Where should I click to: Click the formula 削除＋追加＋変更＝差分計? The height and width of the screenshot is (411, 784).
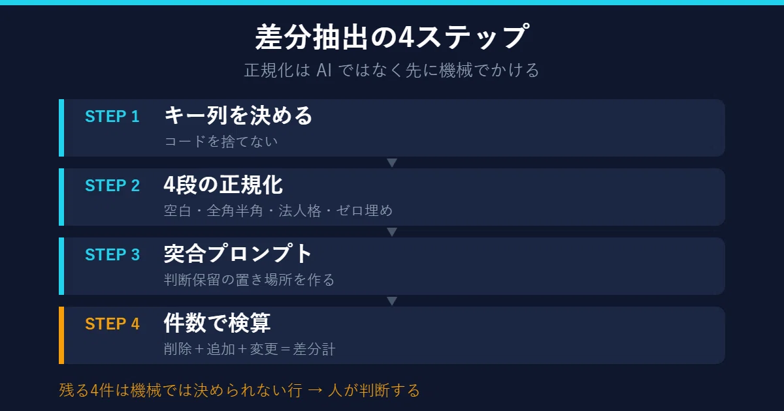249,349
